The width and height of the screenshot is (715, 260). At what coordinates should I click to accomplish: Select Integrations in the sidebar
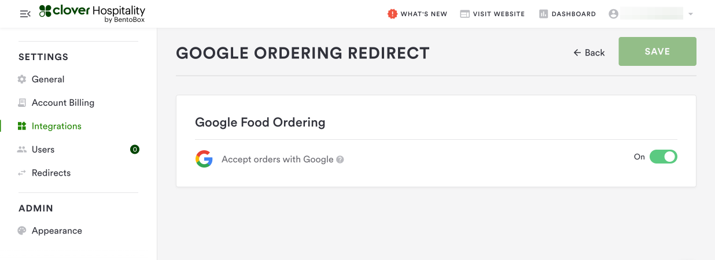tap(56, 126)
